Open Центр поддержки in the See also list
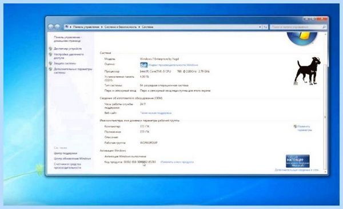The height and width of the screenshot is (209, 343). (x=65, y=153)
